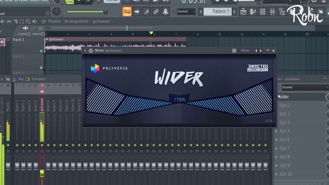Toggle the Master channel green mute light
This screenshot has width=329, height=185.
(8, 145)
